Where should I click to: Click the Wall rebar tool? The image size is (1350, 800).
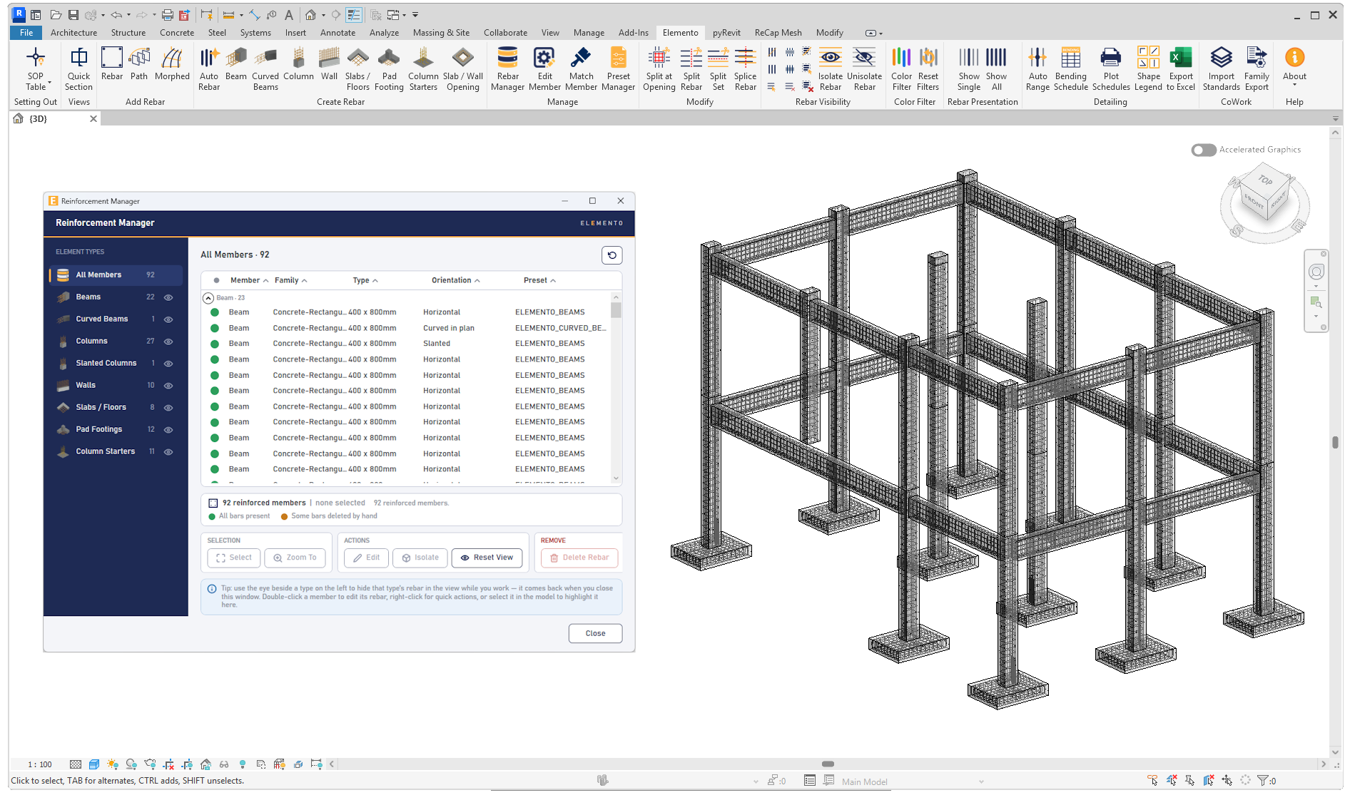[329, 64]
